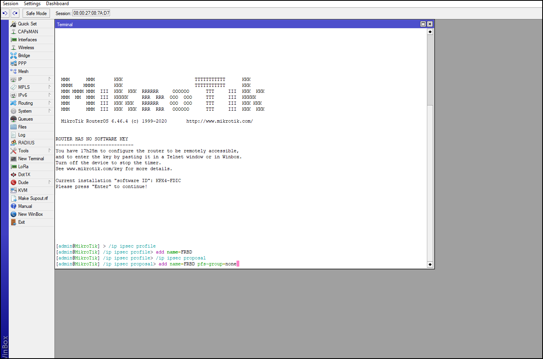
Task: Open the Bridge settings
Action: 23,55
